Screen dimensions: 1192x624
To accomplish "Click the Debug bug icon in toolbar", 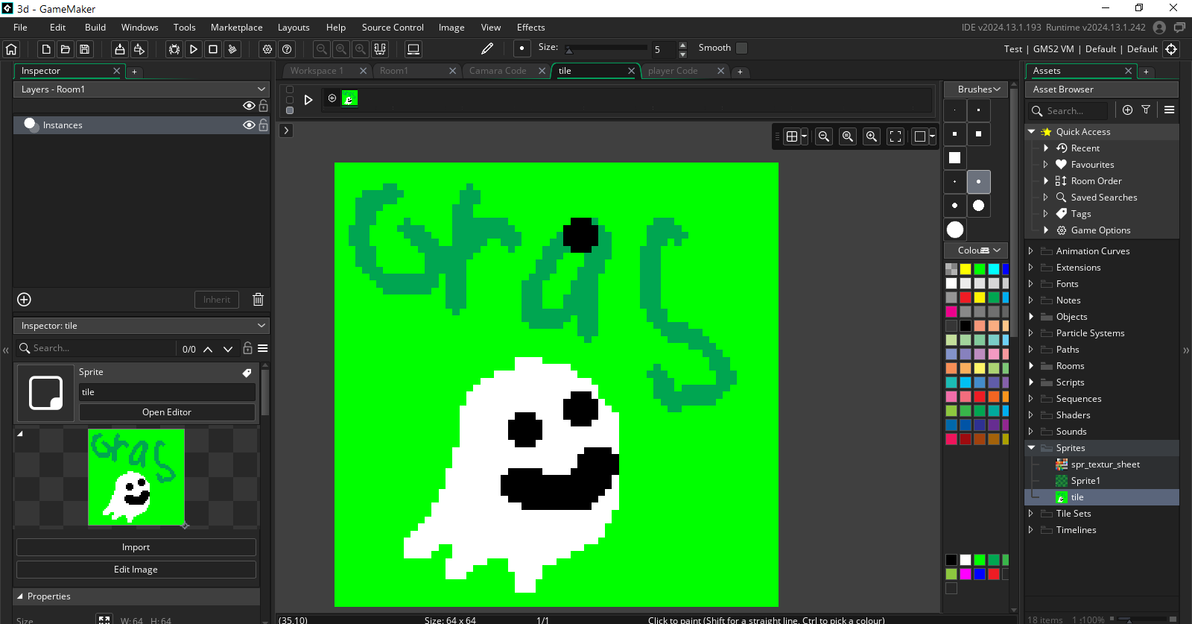I will point(174,49).
